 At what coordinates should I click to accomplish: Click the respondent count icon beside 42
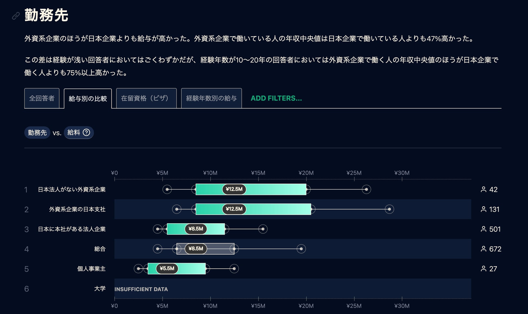pyautogui.click(x=483, y=189)
